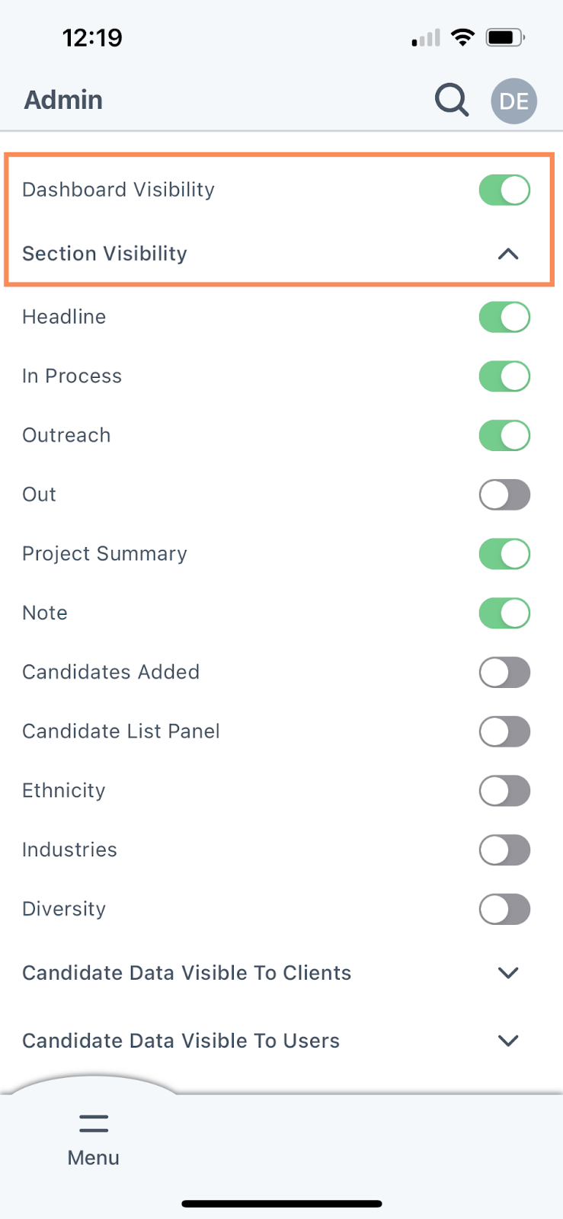Tap the battery status icon
The height and width of the screenshot is (1219, 563).
pyautogui.click(x=505, y=37)
